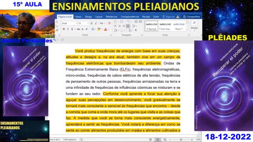The image size is (253, 142).
Task: Click the Cut scissors icon
Action: click(57, 22)
